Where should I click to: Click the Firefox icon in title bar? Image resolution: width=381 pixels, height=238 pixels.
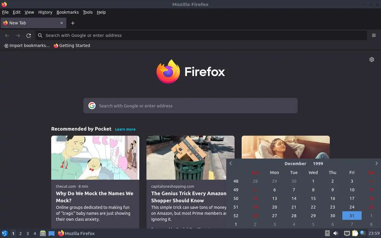4,4
